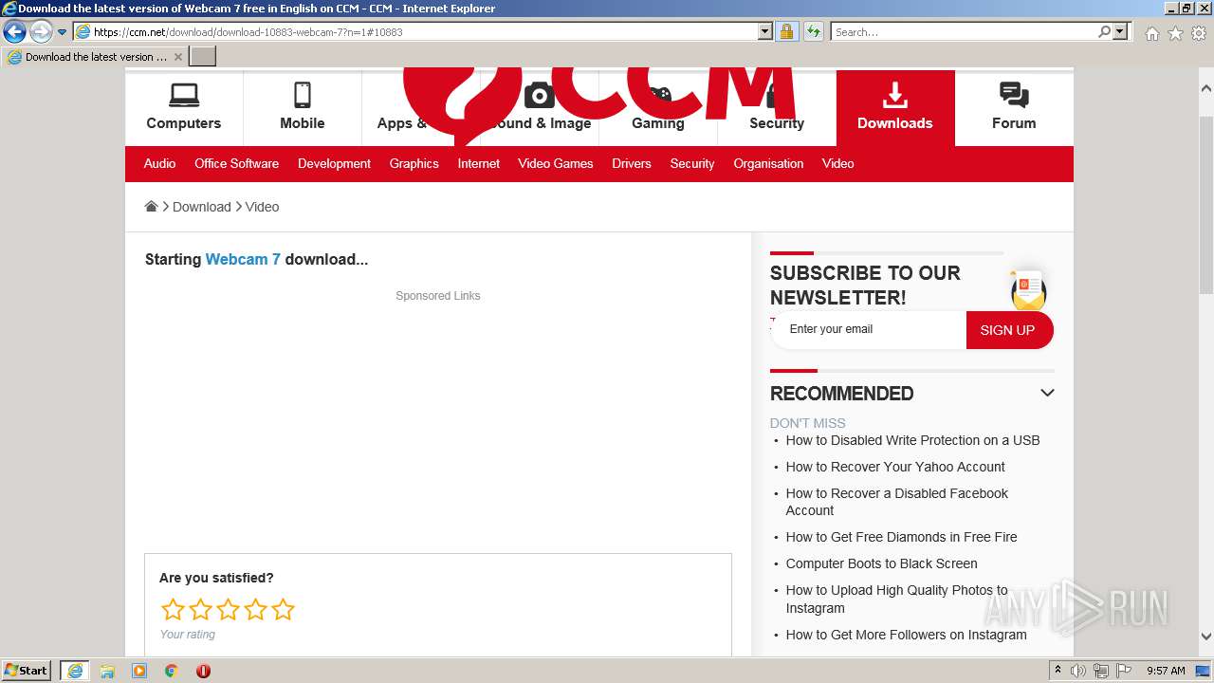The width and height of the screenshot is (1214, 683).
Task: Open the media player taskbar icon
Action: [139, 671]
